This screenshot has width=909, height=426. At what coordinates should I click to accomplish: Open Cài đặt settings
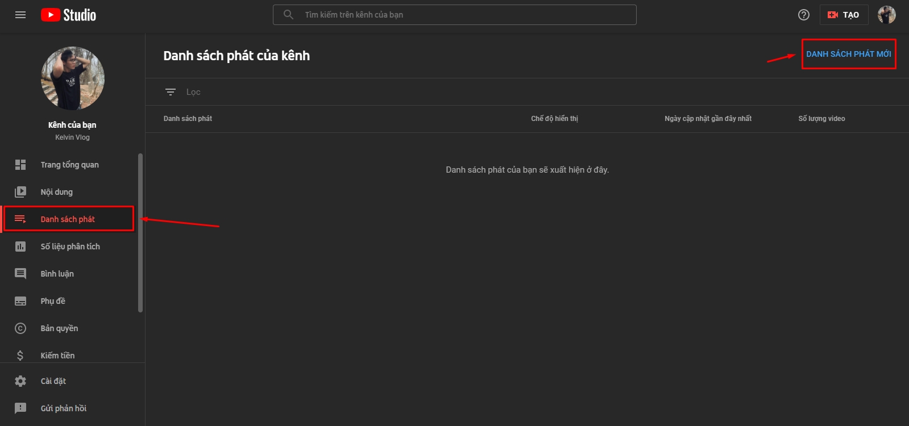coord(53,381)
